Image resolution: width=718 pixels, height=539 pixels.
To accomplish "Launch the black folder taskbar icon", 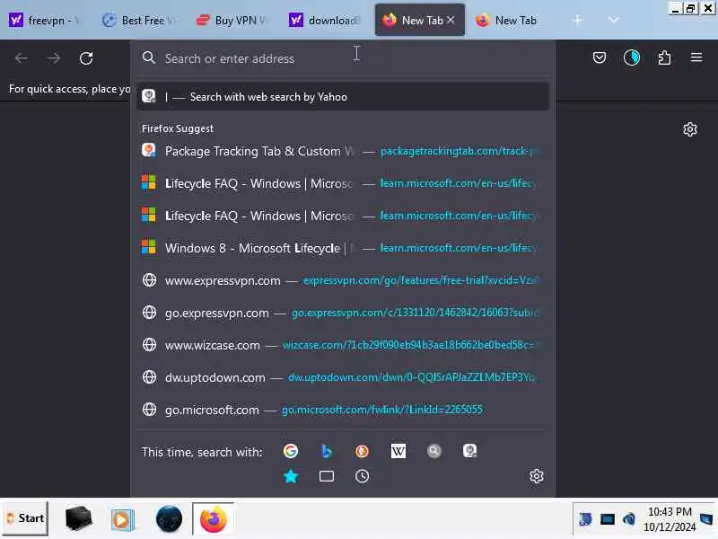I will click(79, 518).
